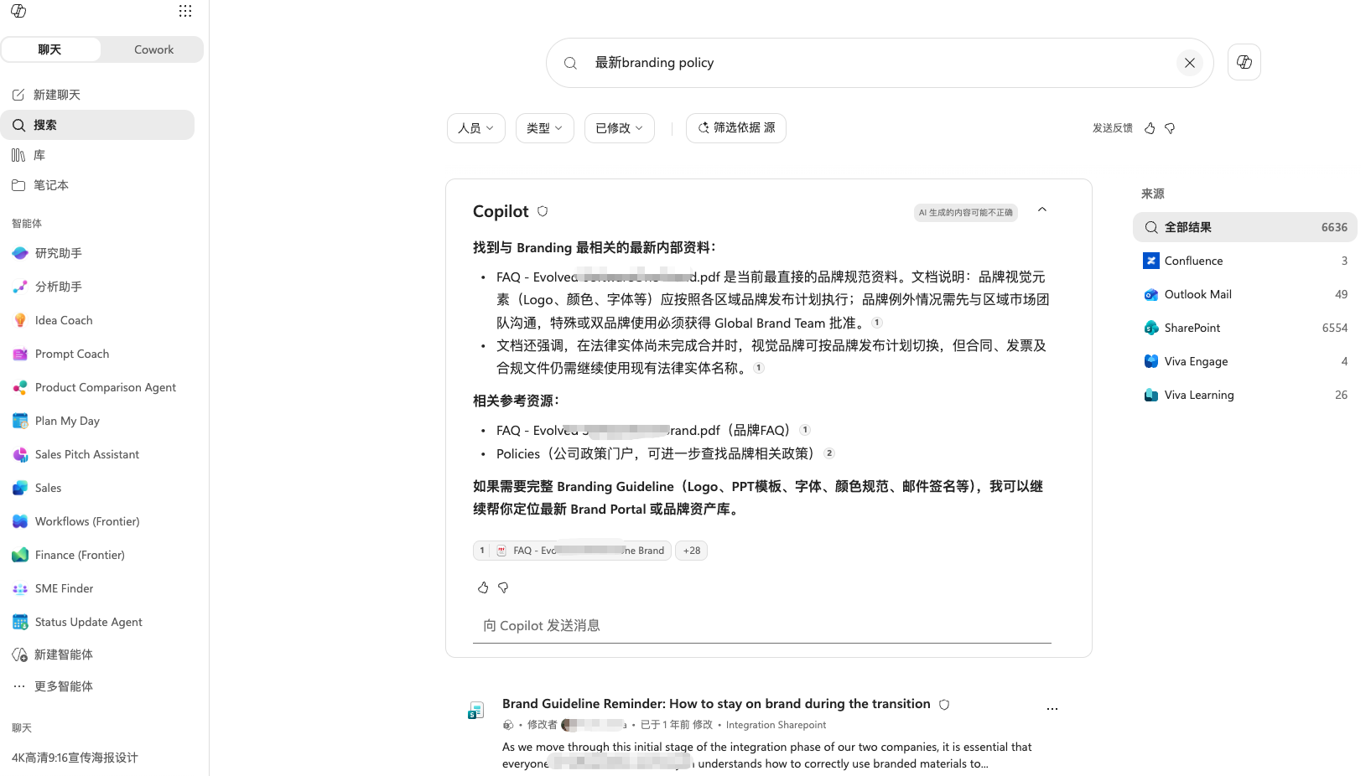Dislike the Copilot answer
Viewport: 1371px width, 776px height.
503,587
